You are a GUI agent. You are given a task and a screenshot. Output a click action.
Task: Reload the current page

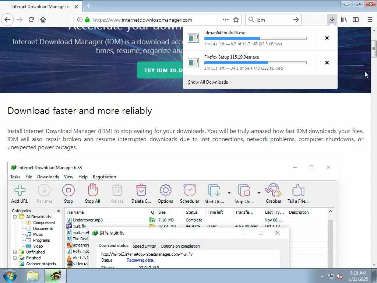click(x=32, y=20)
